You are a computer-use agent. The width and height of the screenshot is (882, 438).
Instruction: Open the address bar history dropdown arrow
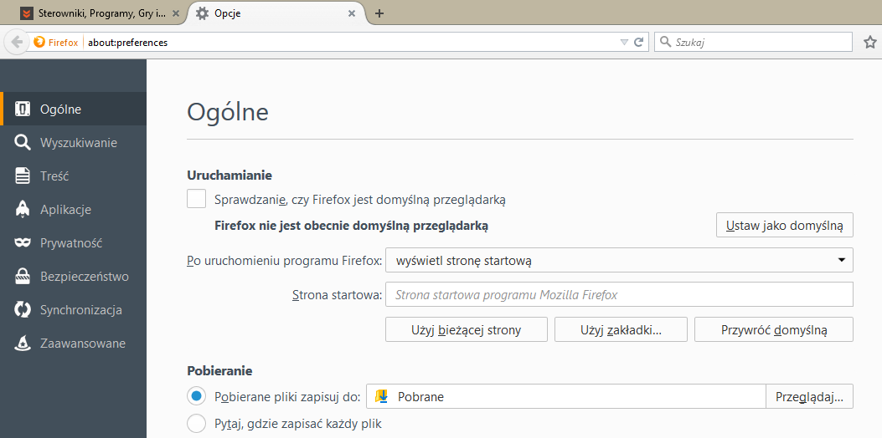point(624,42)
